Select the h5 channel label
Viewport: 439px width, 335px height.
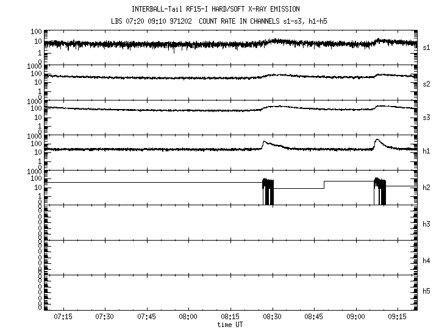pyautogui.click(x=427, y=290)
